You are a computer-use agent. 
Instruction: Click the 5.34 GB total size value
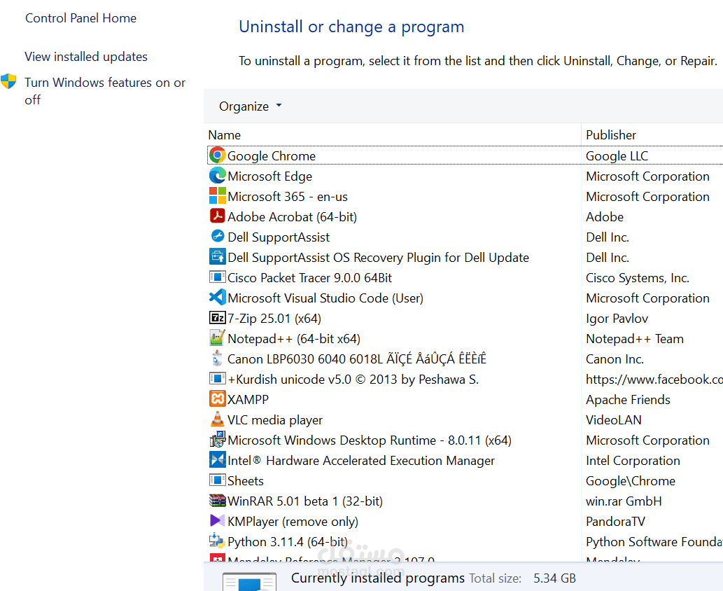555,578
